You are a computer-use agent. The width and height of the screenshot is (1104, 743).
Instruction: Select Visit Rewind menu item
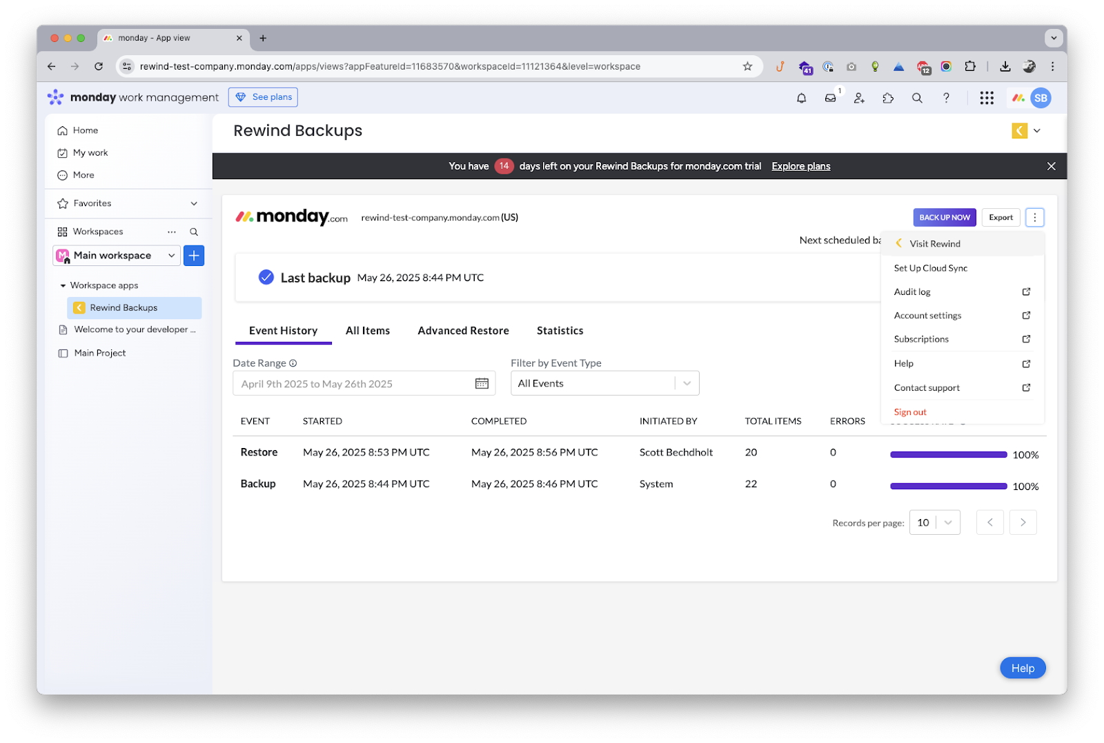(963, 243)
